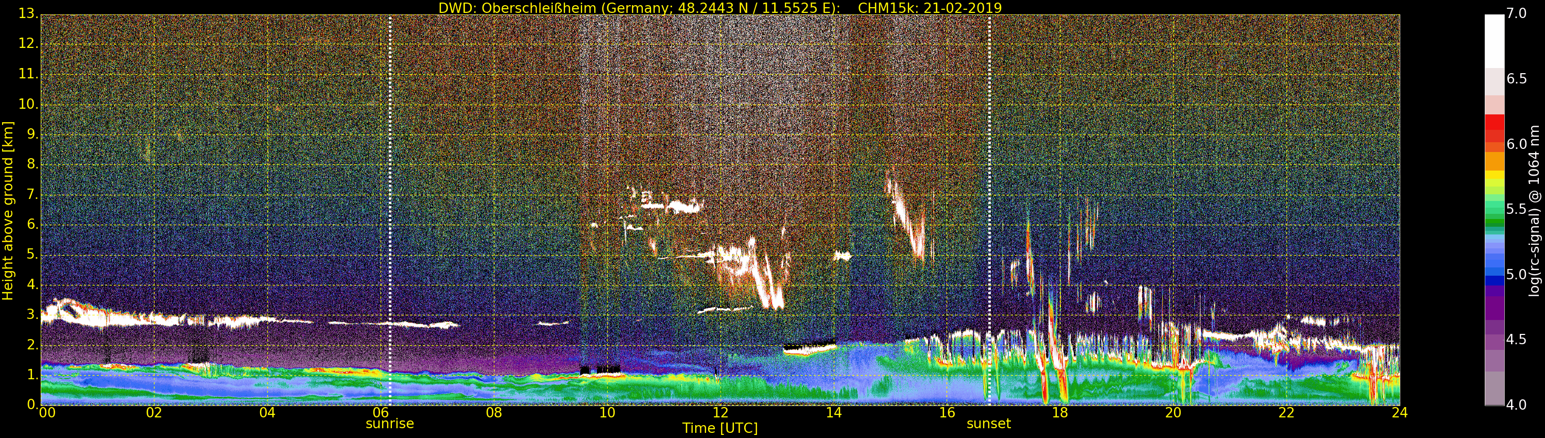Image resolution: width=1545 pixels, height=438 pixels.
Task: Click the 'sunrise' label under the time axis
Action: (390, 424)
